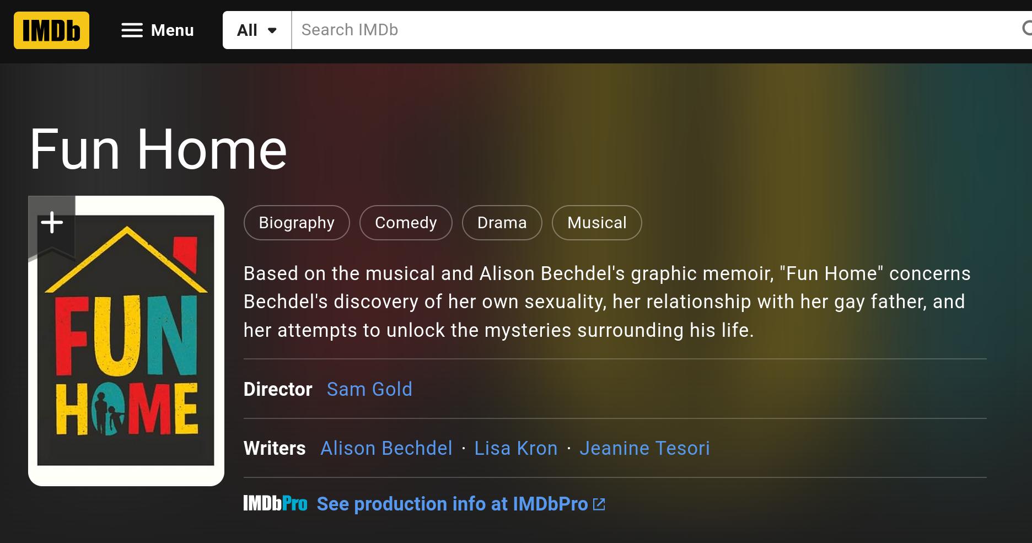1032x543 pixels.
Task: Click the dropdown arrow next to All
Action: pyautogui.click(x=272, y=30)
